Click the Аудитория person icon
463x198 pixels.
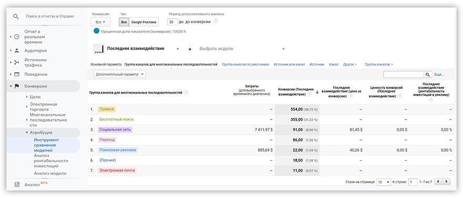pyautogui.click(x=16, y=51)
